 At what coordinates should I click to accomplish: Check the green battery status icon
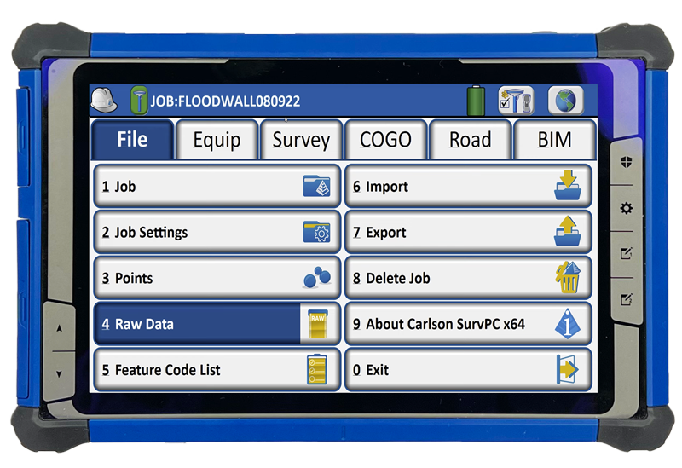pos(476,101)
